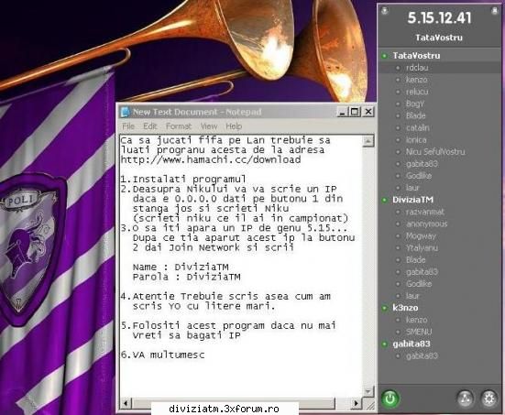Click the '1.Instalati programul' line in Notepad
The width and height of the screenshot is (505, 415).
point(183,180)
